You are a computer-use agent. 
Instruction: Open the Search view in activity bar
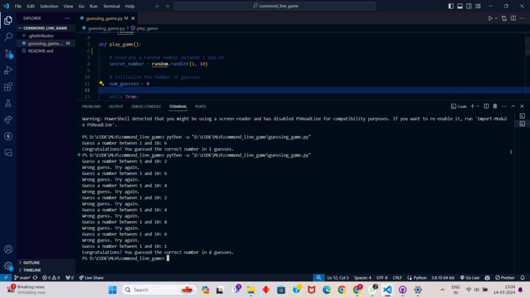8,37
